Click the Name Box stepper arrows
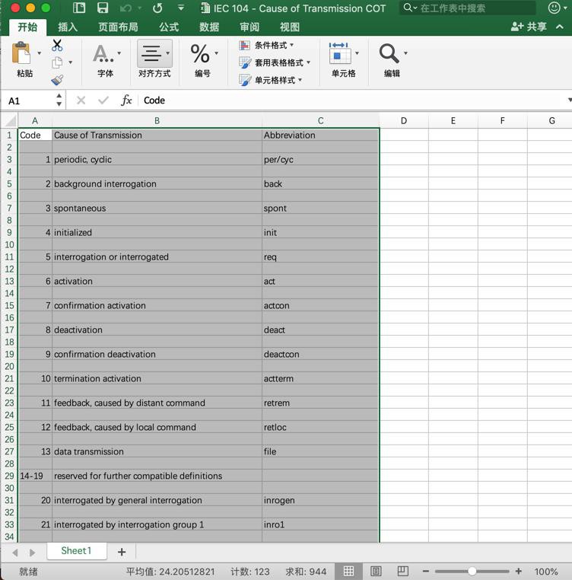This screenshot has width=572, height=580. (x=59, y=100)
